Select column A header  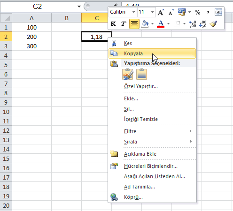click(x=31, y=18)
